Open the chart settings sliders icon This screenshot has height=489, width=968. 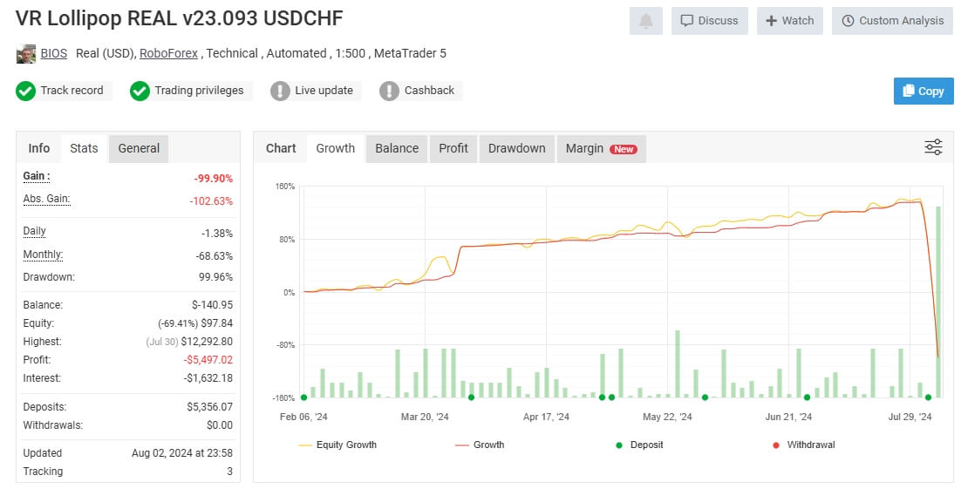point(933,147)
